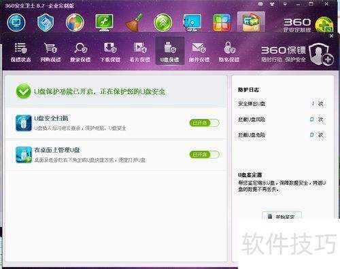Open the green up-arrows speedup icon
Image resolution: width=340 pixels, height=269 pixels.
(163, 22)
